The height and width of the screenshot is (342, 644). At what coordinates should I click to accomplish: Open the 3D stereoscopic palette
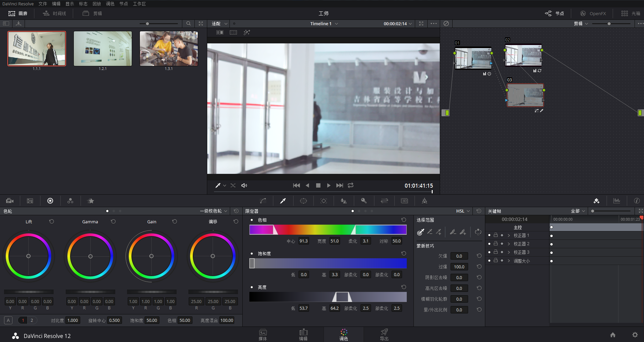pyautogui.click(x=404, y=201)
